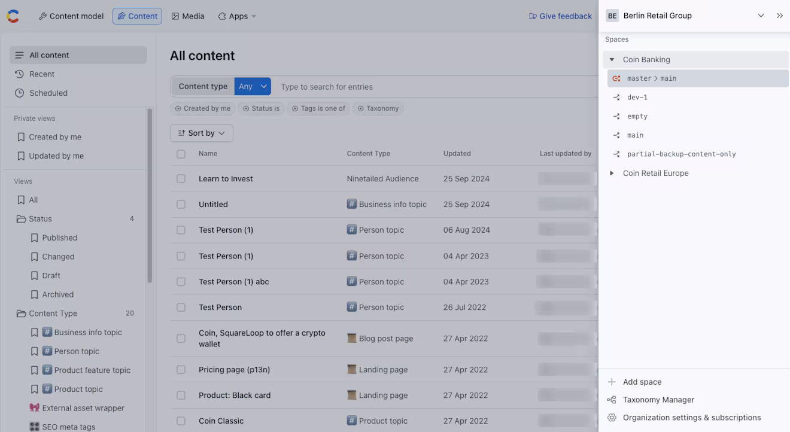Check the Coin Classic entry checkbox
Screen dimensions: 790x432
coord(181,421)
